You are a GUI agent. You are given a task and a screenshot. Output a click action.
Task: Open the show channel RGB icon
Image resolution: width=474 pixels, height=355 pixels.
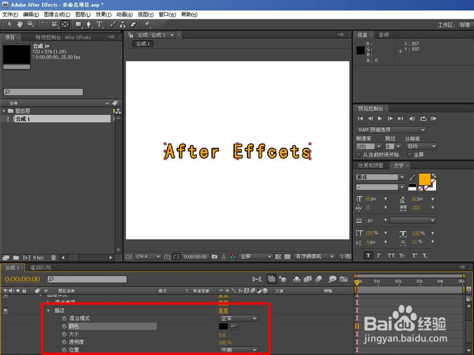(x=233, y=257)
